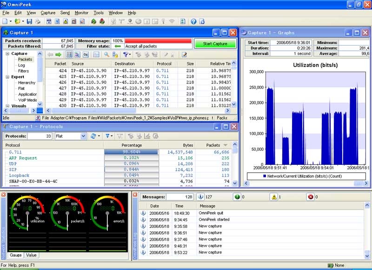Open the Capture menu in menu bar
Viewport: 372px width, 270px height.
[x=48, y=13]
